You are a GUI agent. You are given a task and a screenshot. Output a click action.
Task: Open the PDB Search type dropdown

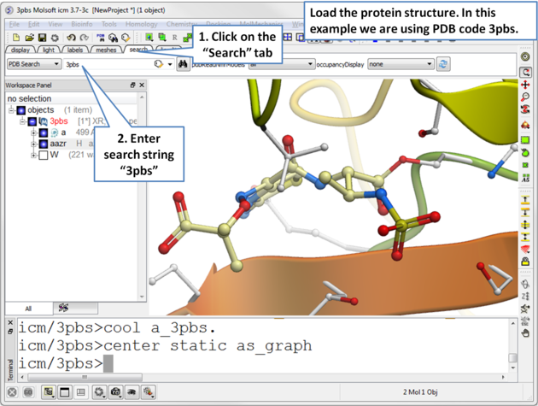tap(33, 64)
